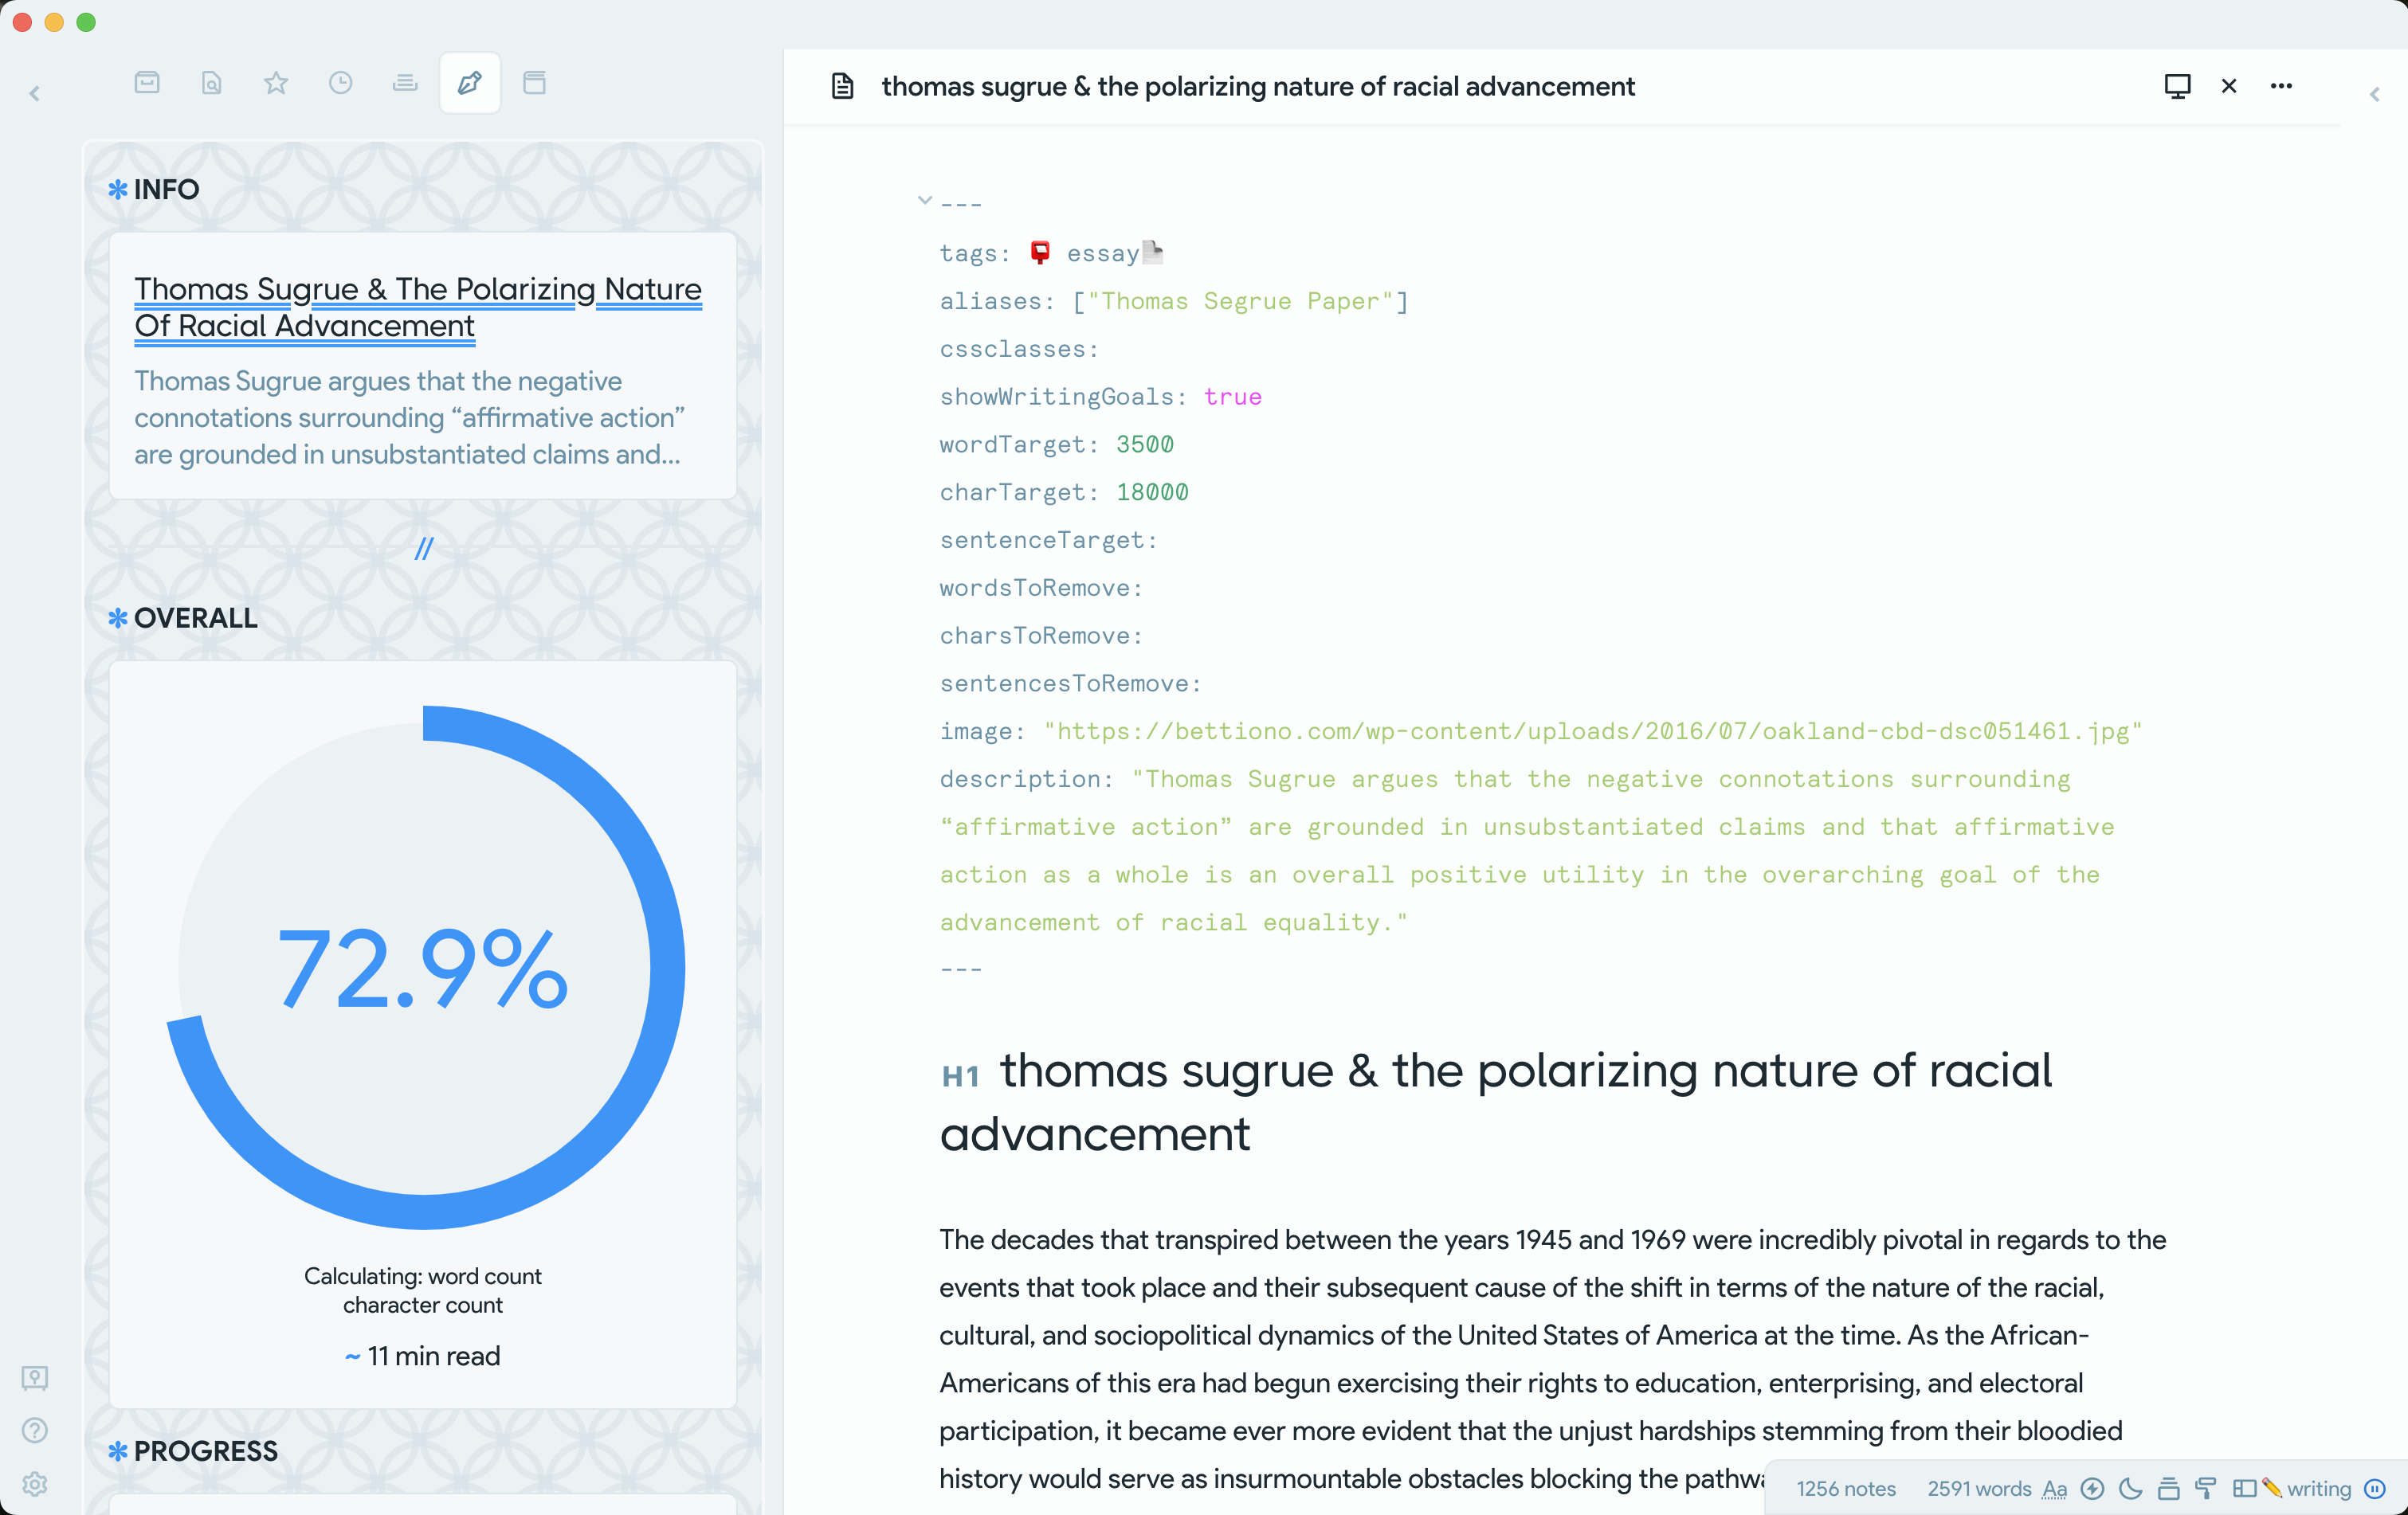2408x1515 pixels.
Task: Click the lightning bolt status bar icon
Action: pyautogui.click(x=2092, y=1488)
